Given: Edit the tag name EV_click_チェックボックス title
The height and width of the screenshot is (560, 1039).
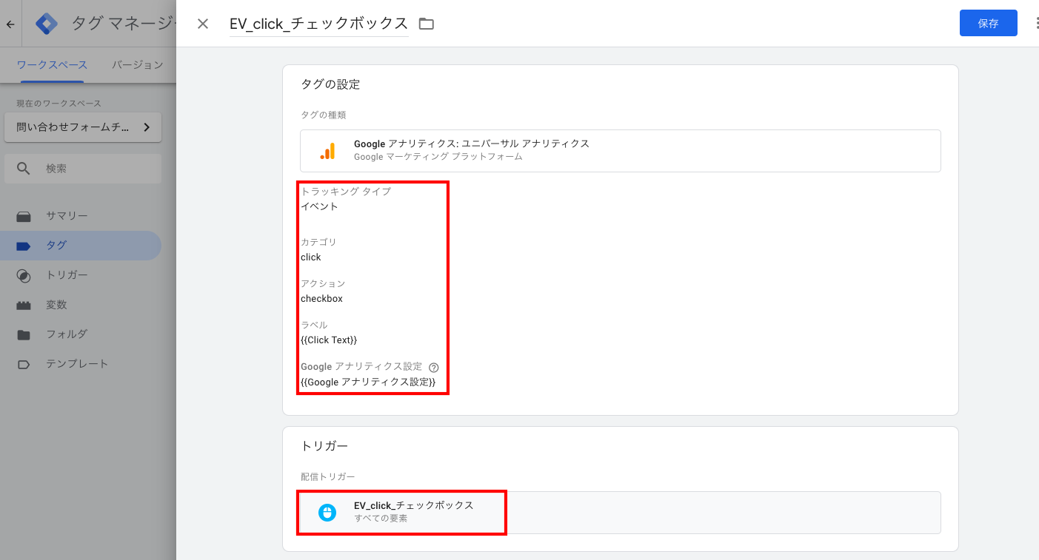Looking at the screenshot, I should click(319, 24).
